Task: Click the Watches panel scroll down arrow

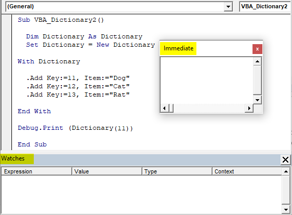Action: 286,210
